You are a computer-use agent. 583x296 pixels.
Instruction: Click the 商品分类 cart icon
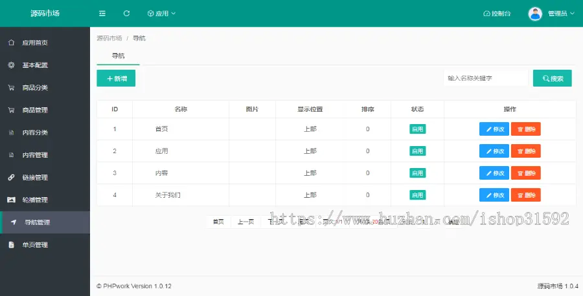click(11, 88)
